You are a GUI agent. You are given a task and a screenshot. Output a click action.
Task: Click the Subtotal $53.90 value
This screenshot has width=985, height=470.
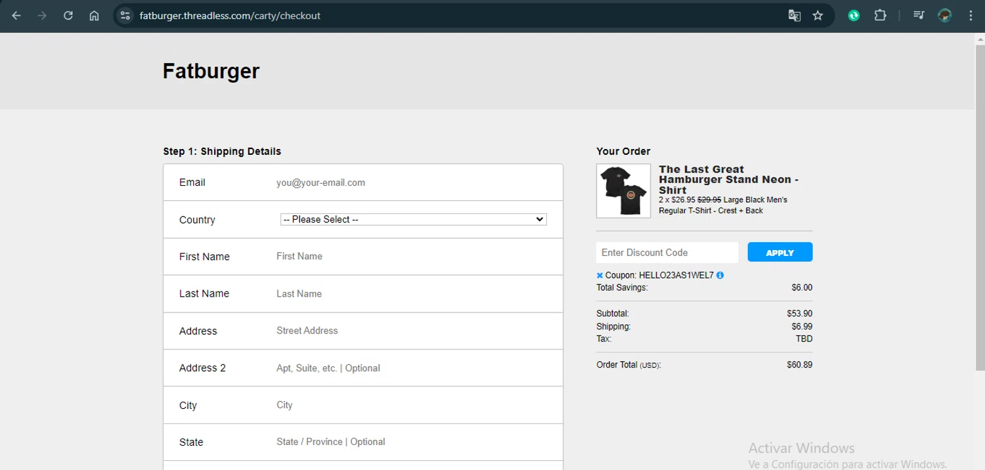click(x=799, y=314)
